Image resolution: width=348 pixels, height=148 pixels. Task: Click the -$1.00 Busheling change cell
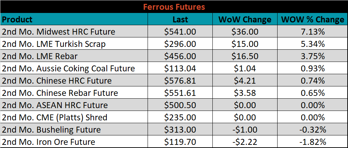245,129
